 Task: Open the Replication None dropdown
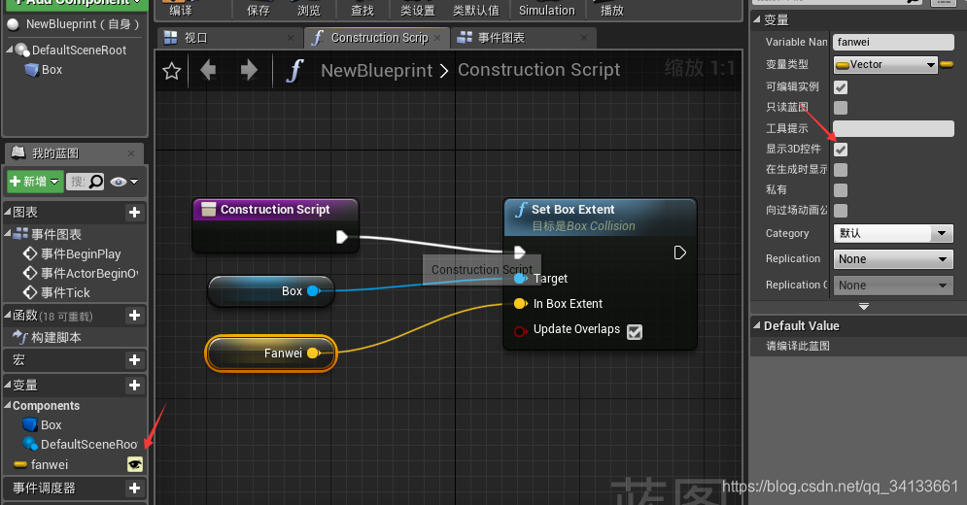pos(893,259)
